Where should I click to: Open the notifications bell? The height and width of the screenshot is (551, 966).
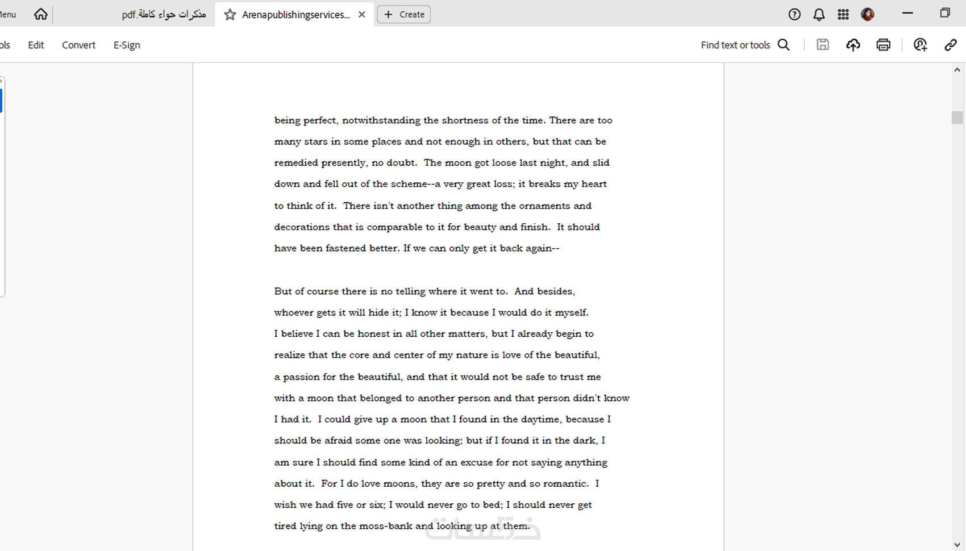click(x=819, y=15)
